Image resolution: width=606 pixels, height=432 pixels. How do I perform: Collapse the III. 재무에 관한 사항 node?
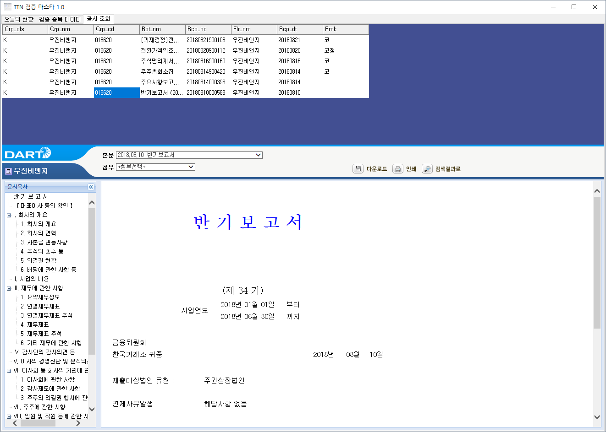coord(9,288)
